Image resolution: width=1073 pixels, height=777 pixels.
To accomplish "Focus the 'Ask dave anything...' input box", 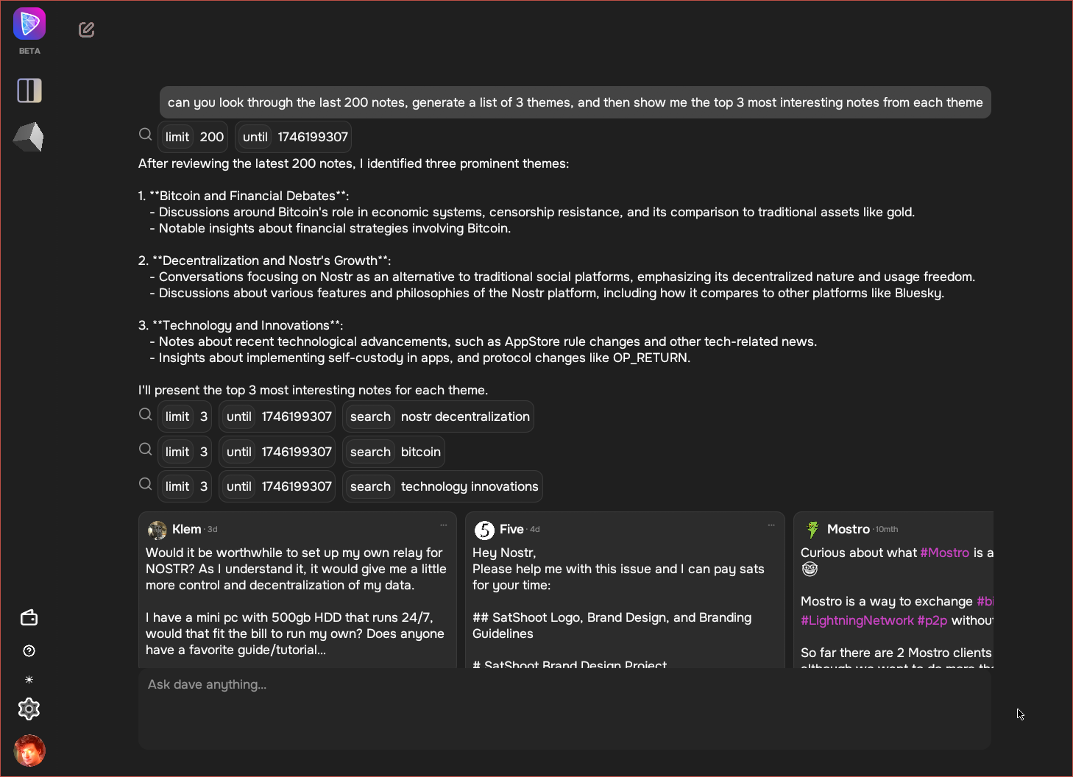I will (x=564, y=709).
